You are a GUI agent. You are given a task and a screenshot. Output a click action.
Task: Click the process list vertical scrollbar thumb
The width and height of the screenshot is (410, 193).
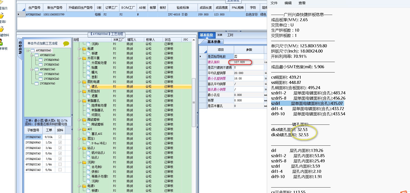click(x=194, y=102)
